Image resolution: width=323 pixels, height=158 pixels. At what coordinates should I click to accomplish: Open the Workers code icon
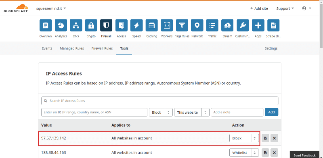click(167, 25)
